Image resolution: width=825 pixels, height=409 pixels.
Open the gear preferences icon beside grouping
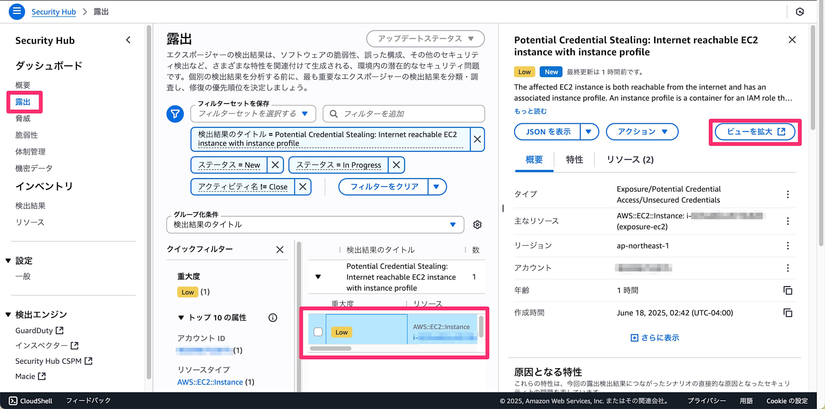coord(477,225)
